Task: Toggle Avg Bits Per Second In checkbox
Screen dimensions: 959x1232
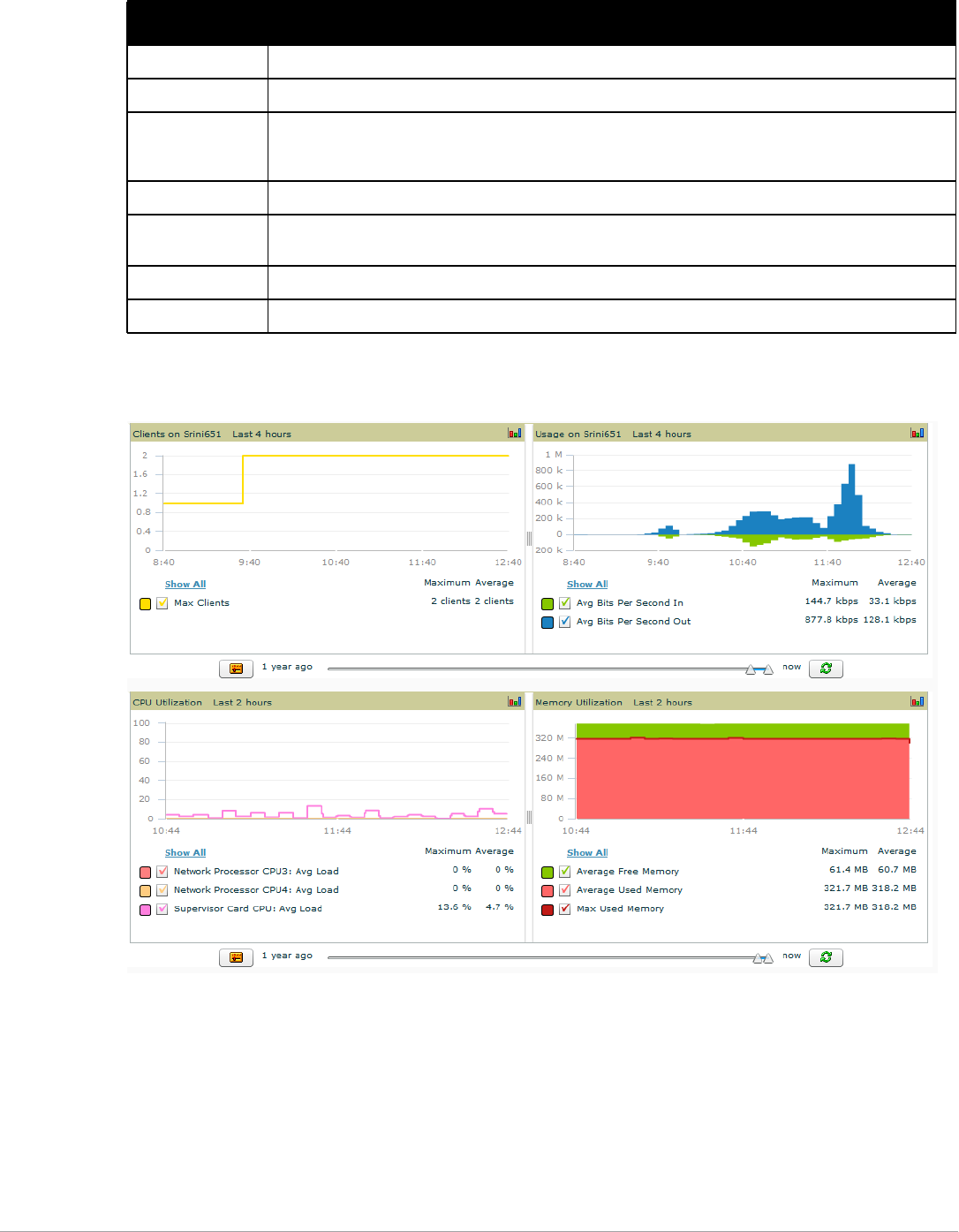Action: [x=565, y=603]
